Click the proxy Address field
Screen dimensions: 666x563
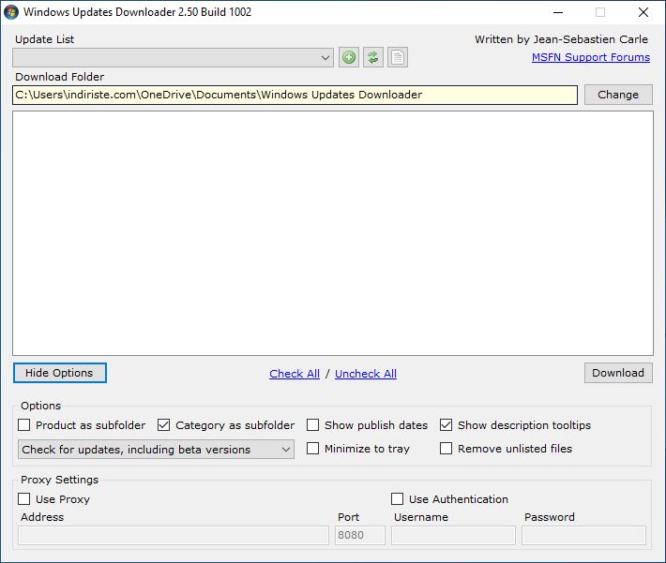[x=174, y=536]
